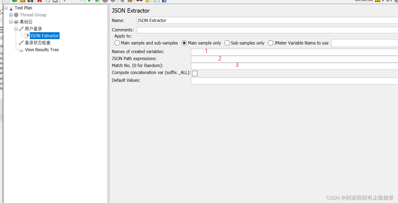398x203 pixels.
Task: Select the 用户登录 sampler in the tree
Action: (x=33, y=29)
